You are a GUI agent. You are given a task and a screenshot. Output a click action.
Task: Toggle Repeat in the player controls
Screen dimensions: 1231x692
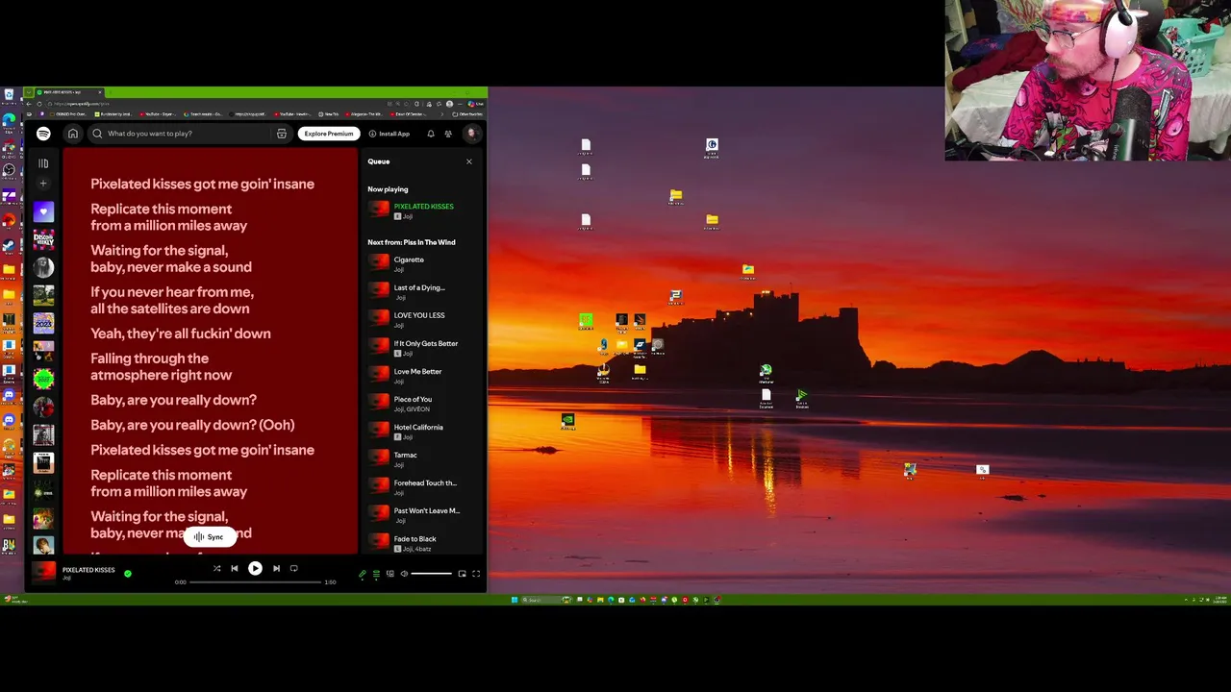coord(293,568)
